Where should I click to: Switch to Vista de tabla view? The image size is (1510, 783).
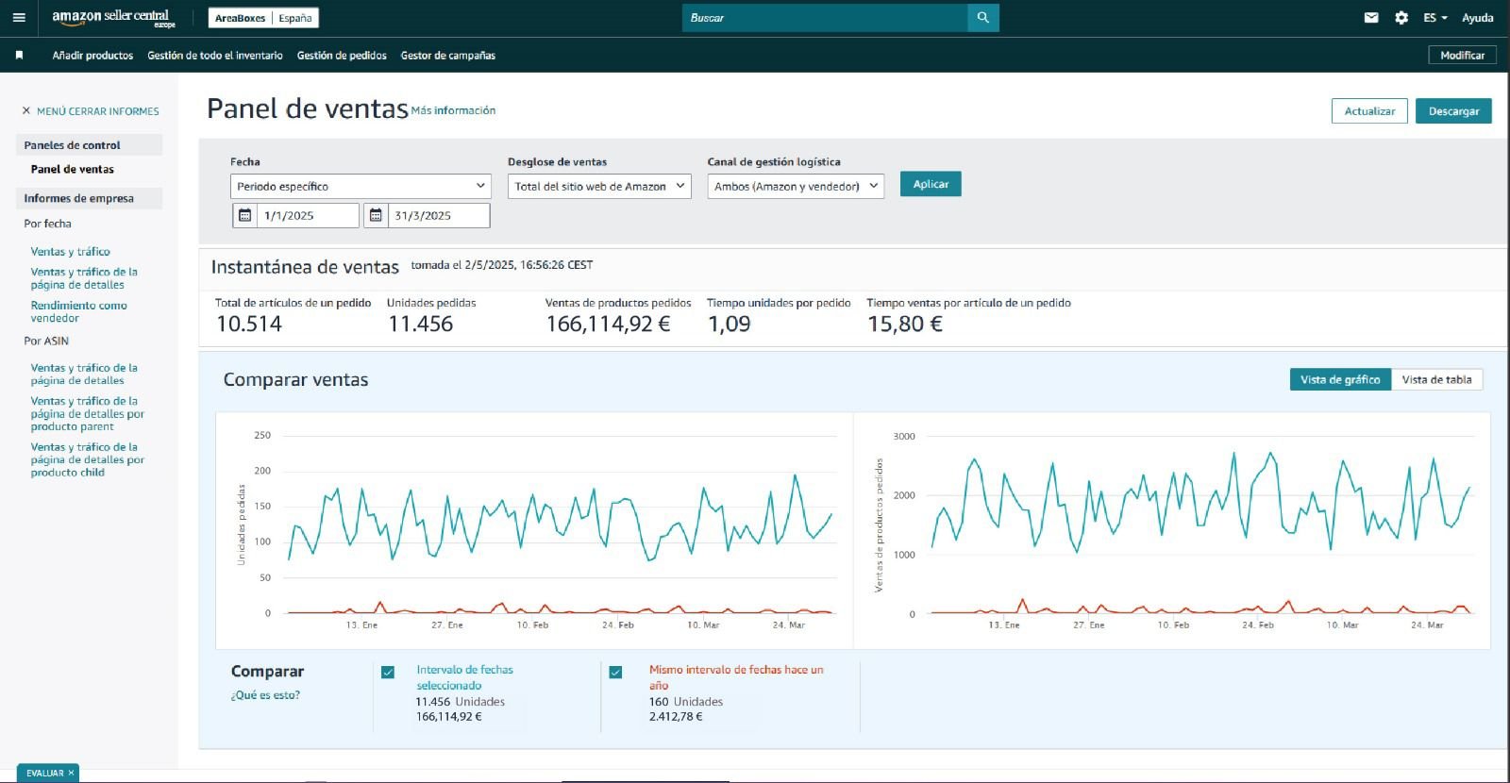coord(1435,380)
